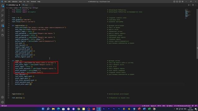Open the Run menu
Image resolution: width=198 pixels, height=111 pixels.
click(28, 2)
